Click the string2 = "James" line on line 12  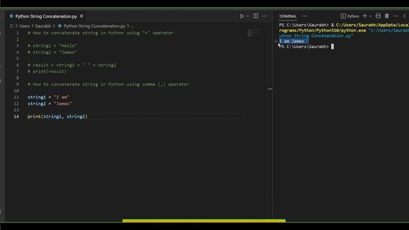[x=50, y=103]
